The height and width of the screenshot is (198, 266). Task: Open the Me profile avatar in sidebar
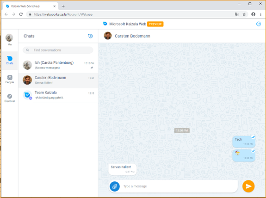click(9, 37)
